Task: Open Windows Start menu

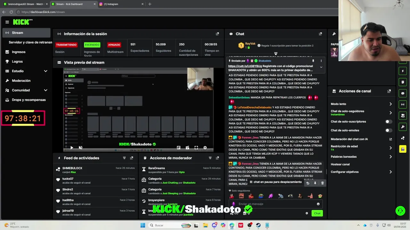Action: 143,225
